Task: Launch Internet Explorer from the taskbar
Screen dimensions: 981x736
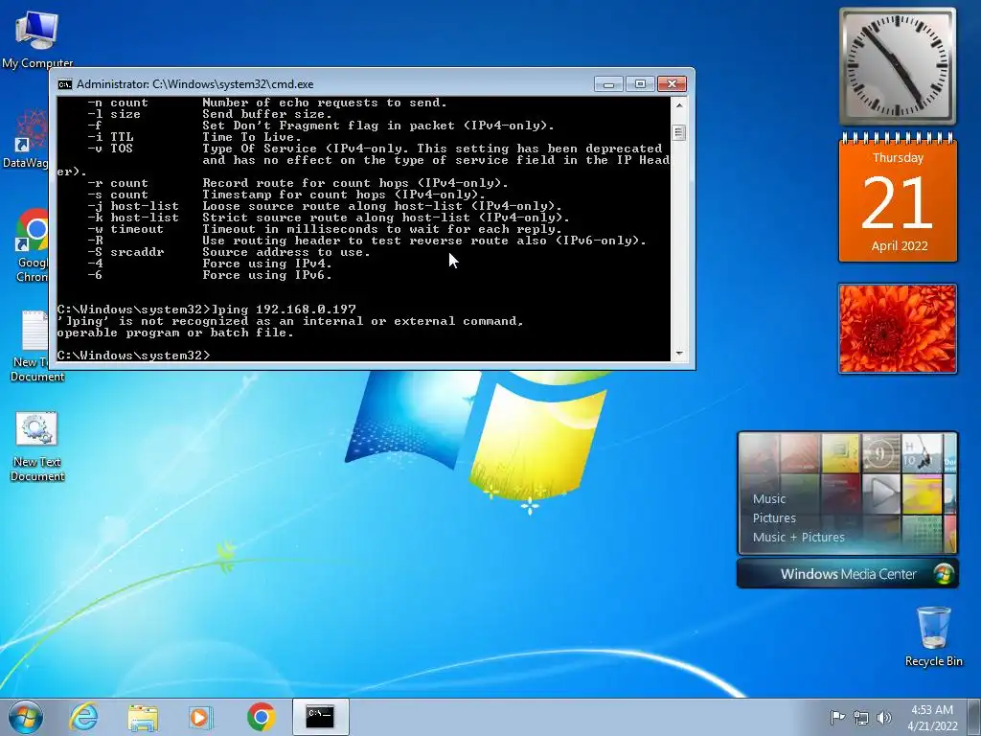Action: (84, 717)
